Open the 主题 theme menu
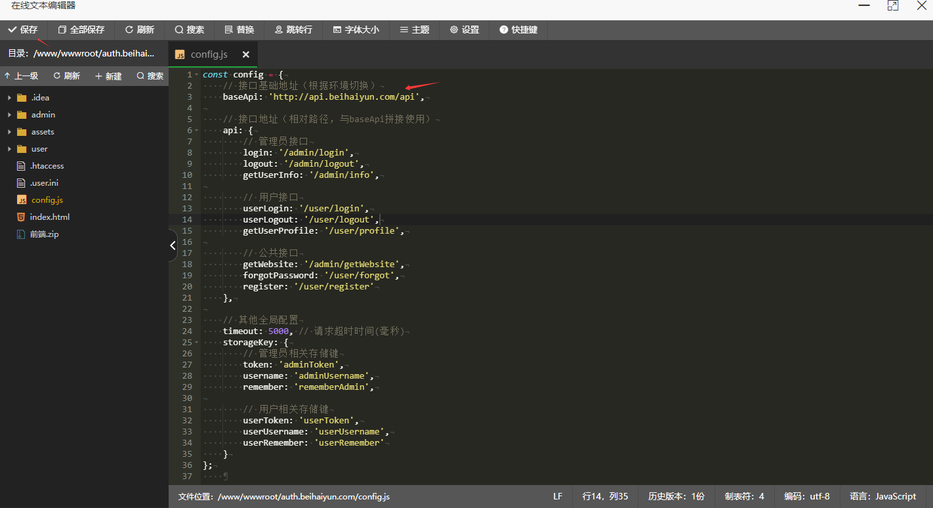The height and width of the screenshot is (508, 933). coord(415,30)
